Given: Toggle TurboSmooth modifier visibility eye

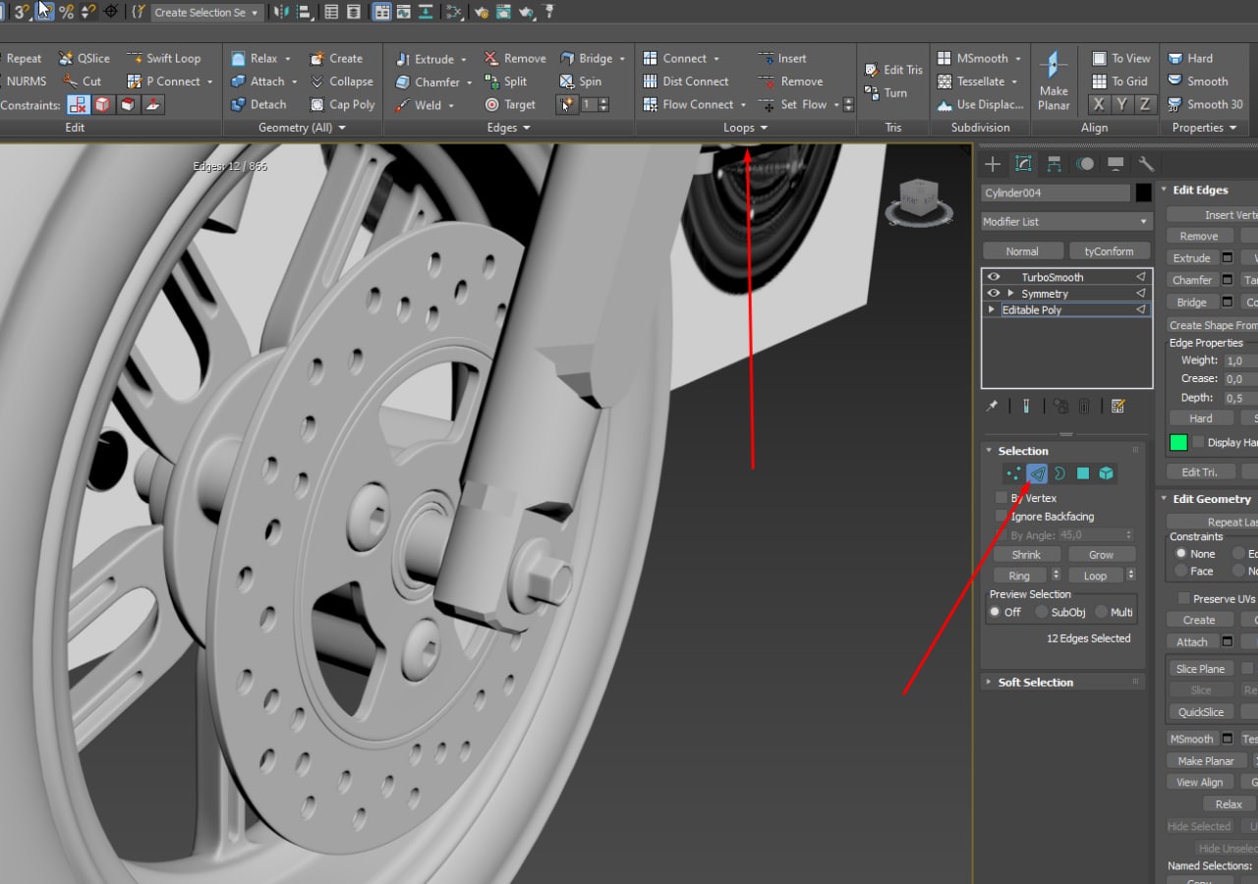Looking at the screenshot, I should click(994, 277).
